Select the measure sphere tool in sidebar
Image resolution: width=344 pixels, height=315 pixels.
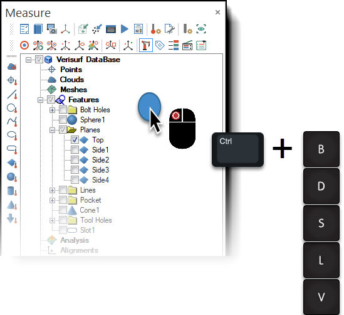tap(12, 177)
